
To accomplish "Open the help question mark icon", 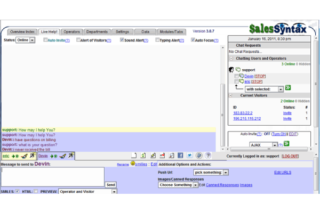I will click(x=208, y=155).
